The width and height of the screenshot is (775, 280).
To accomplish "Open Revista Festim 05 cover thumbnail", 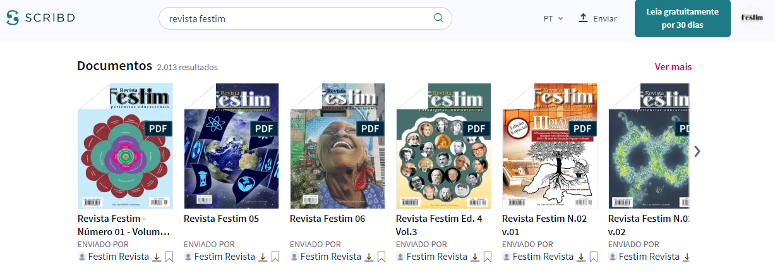I will pos(231,146).
